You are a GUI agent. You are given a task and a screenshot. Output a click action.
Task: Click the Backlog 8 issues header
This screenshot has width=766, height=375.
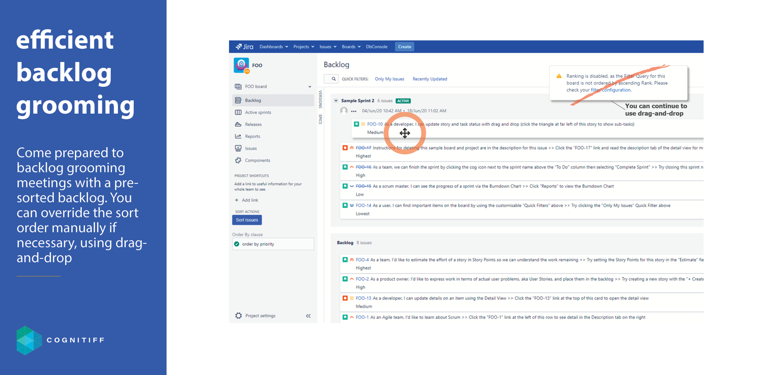(354, 243)
